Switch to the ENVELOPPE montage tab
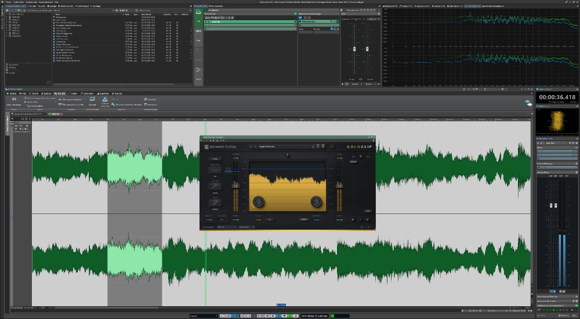This screenshot has height=319, width=580. point(88,93)
